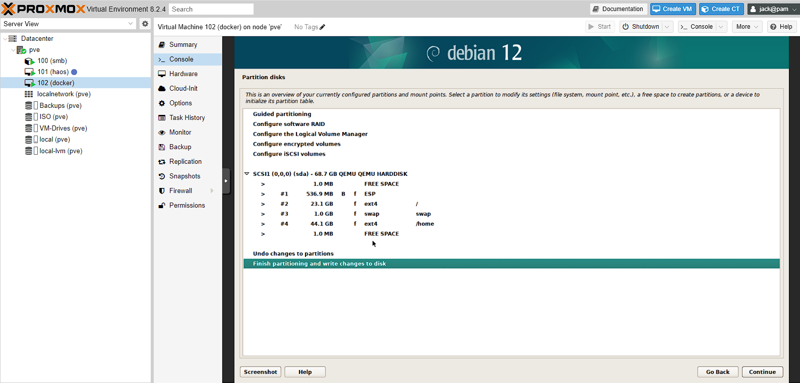Screen dimensions: 800x383
Task: Collapse the Datacenter tree node
Action: [5, 39]
